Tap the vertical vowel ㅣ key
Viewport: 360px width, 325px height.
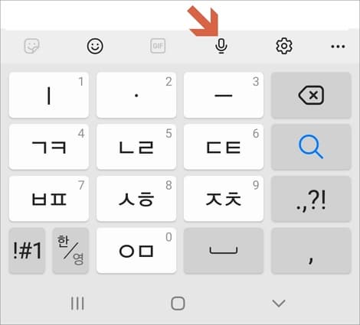(x=49, y=95)
